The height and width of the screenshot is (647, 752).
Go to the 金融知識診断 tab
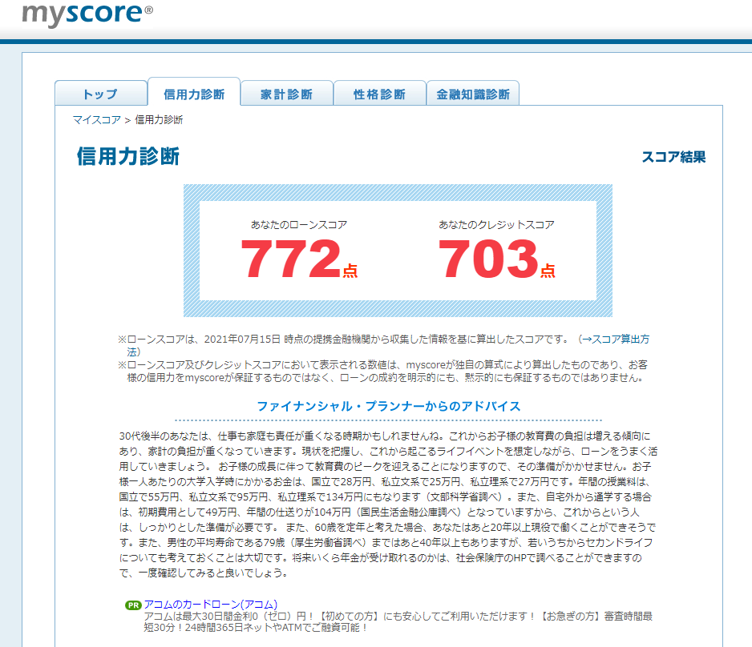click(472, 94)
